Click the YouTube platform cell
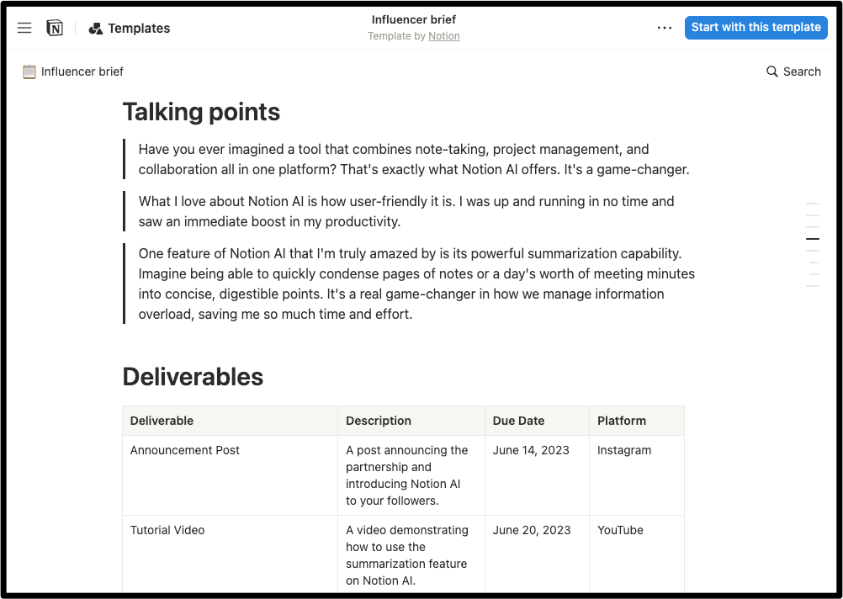The image size is (843, 599). (x=620, y=530)
